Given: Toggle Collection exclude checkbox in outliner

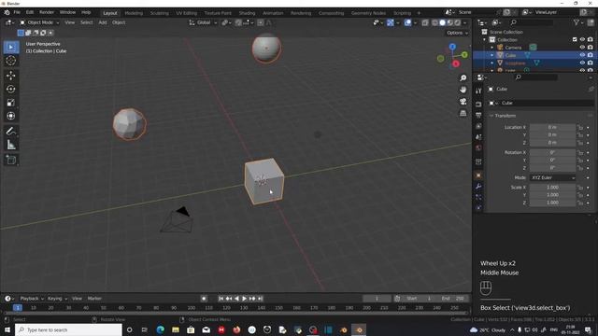Looking at the screenshot, I should tap(575, 39).
